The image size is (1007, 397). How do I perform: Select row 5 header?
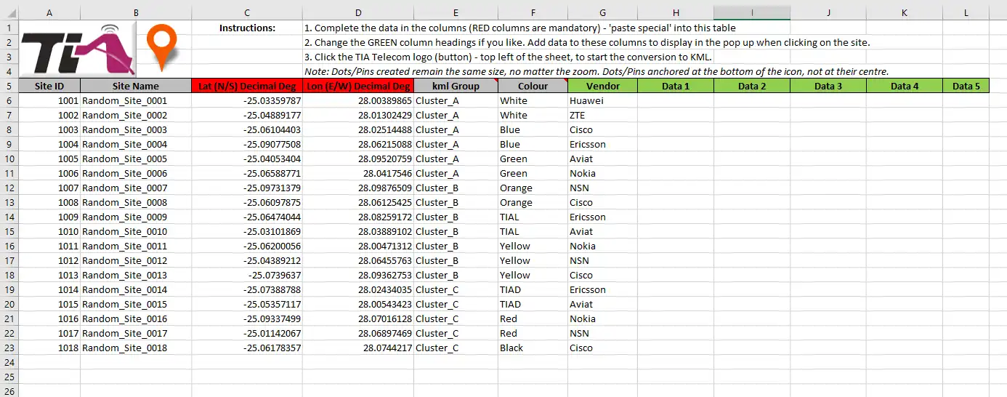9,86
